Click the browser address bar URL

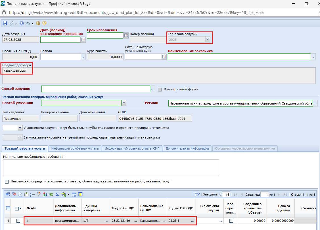(x=136, y=13)
